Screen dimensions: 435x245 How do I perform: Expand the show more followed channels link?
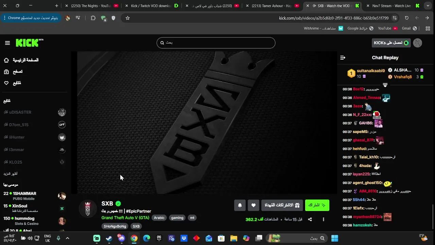point(11,174)
